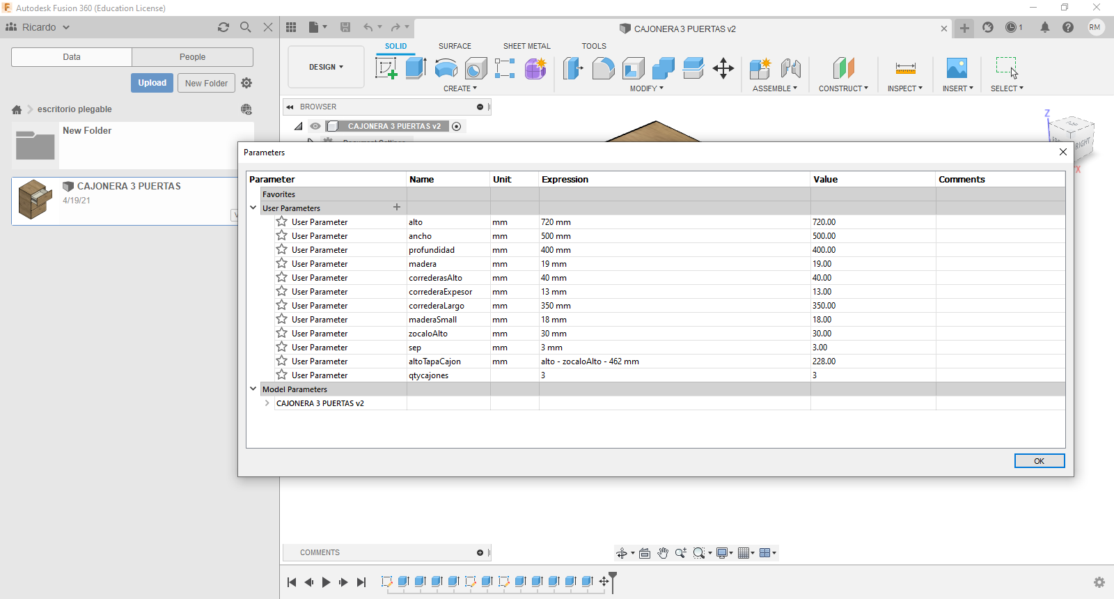Jump to the timeline beginning

(292, 582)
